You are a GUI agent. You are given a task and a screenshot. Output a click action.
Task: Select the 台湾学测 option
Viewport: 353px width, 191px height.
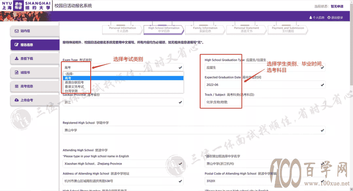click(123, 91)
